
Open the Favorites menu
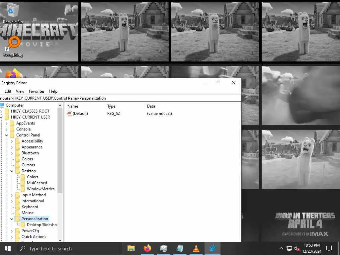pos(37,91)
